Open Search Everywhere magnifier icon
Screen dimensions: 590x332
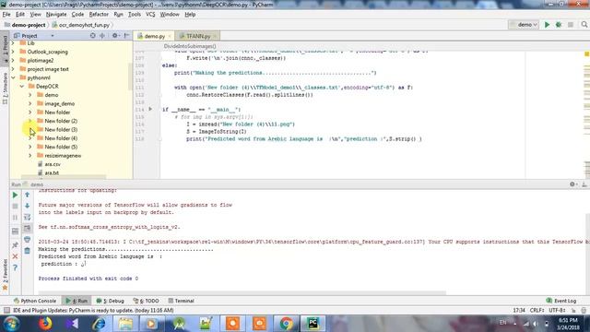(x=584, y=25)
